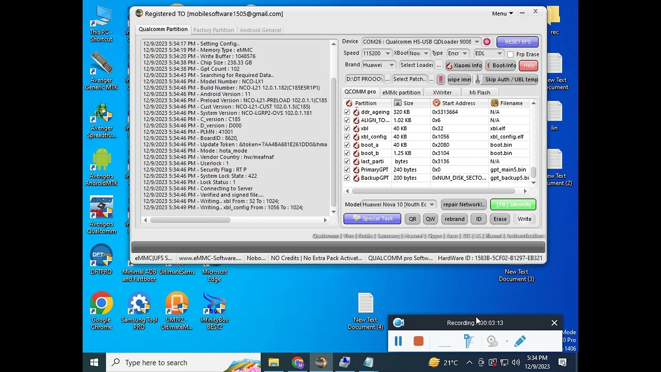Click the Xiaomi Info button
Viewport: 661px width, 372px height.
464,66
